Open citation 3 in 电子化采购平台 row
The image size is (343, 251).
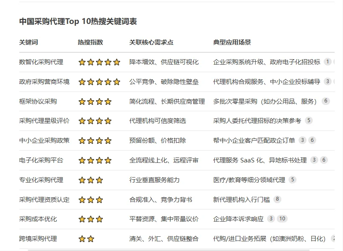[x=314, y=160]
